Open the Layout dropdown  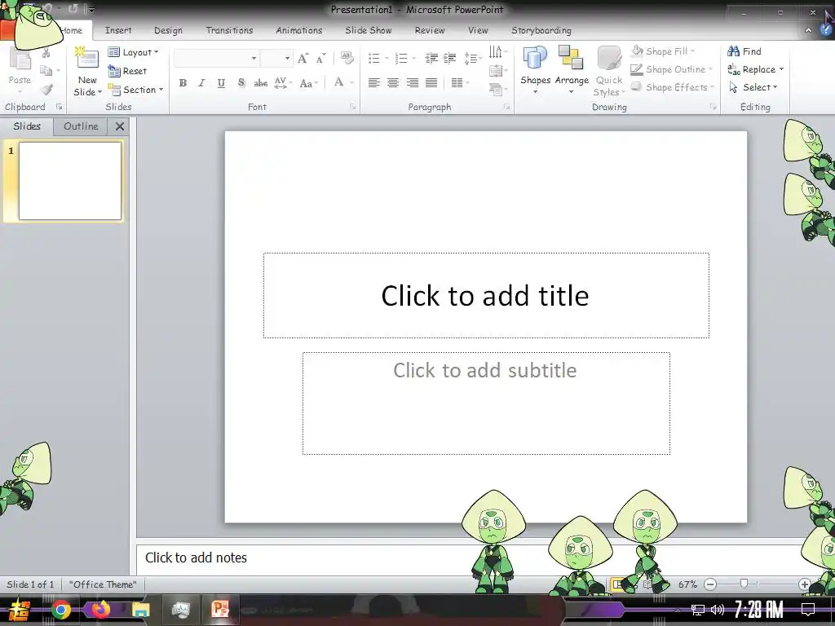tap(133, 52)
